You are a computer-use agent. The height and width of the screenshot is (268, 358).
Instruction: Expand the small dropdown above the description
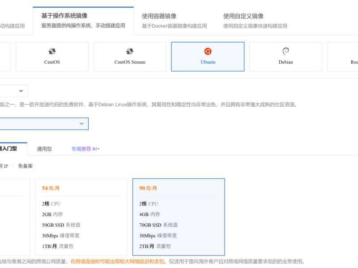tap(14, 91)
